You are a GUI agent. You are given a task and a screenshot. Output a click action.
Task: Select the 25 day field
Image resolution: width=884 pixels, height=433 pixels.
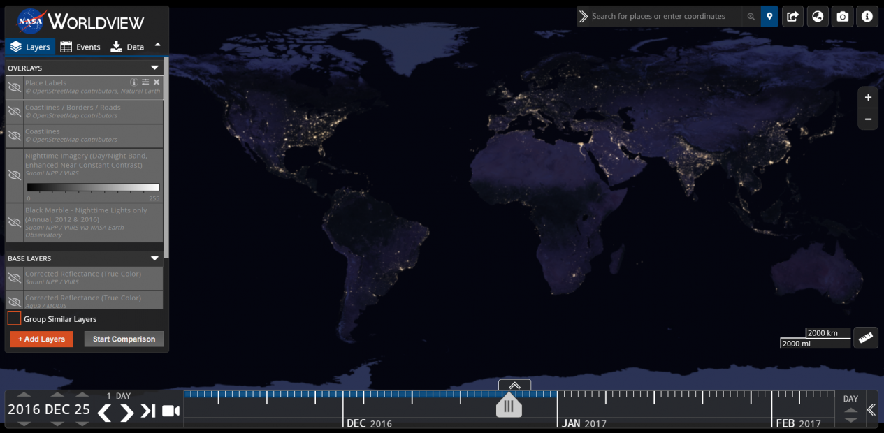coord(82,409)
